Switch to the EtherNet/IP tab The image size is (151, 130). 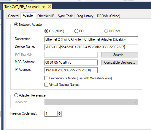[46, 16]
